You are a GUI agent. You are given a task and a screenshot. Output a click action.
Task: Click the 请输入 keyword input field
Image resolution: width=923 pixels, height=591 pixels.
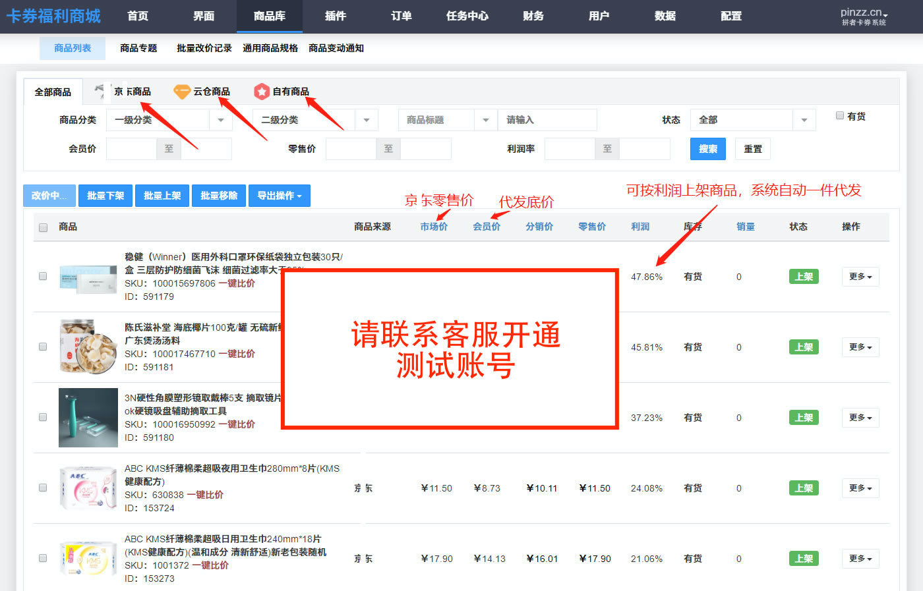[547, 120]
